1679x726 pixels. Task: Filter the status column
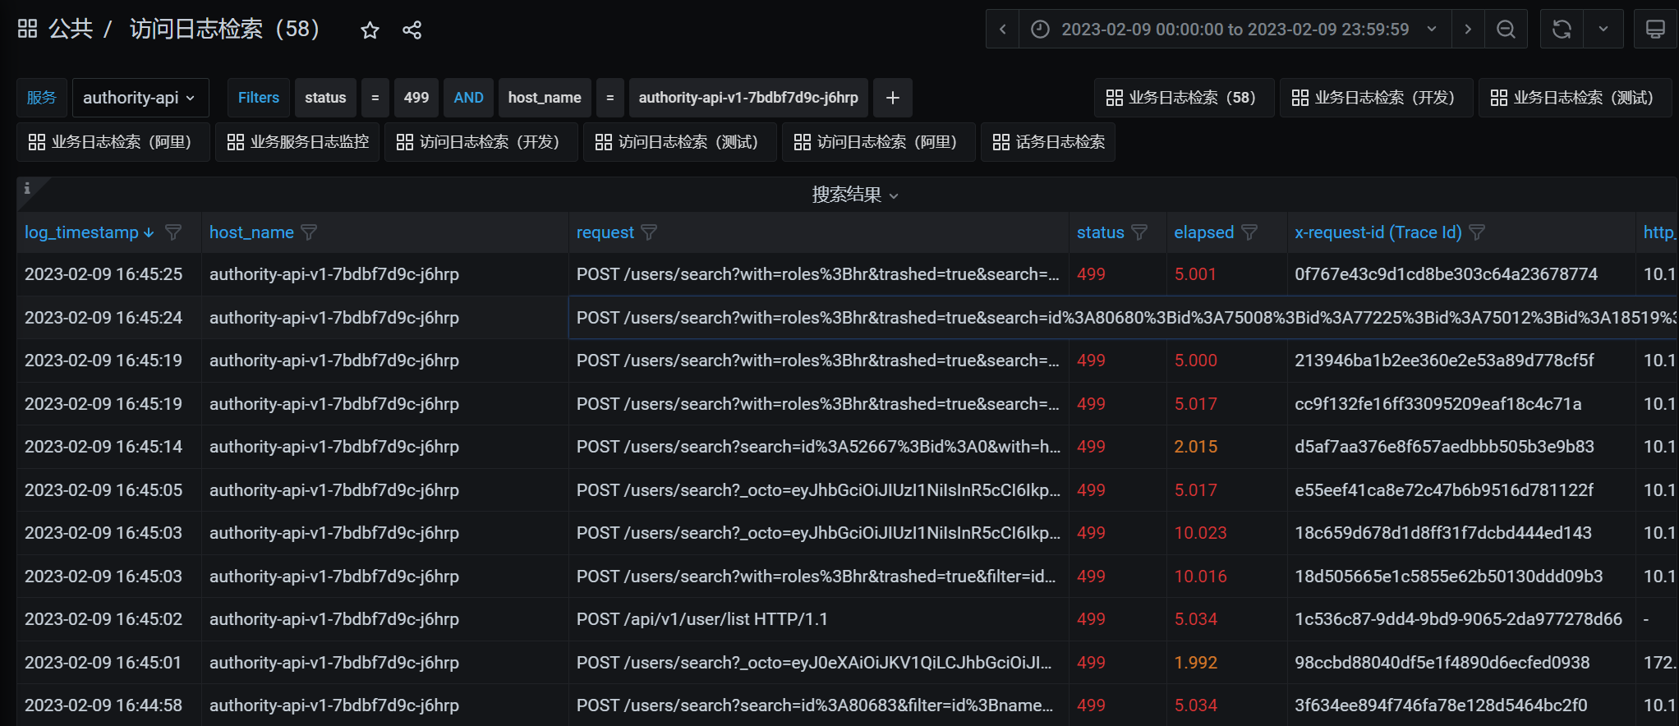[x=1139, y=232]
